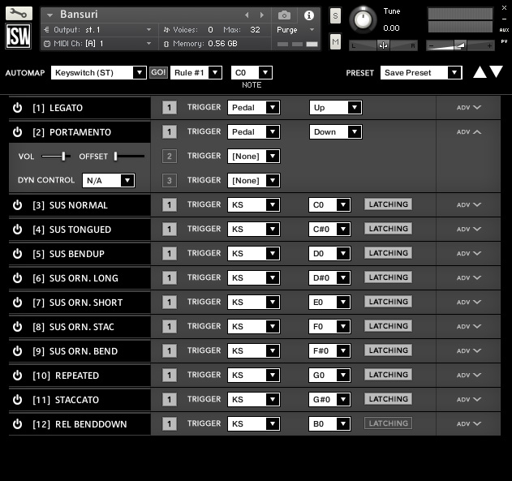512x481 pixels.
Task: Click the camera snapshot icon
Action: [284, 15]
